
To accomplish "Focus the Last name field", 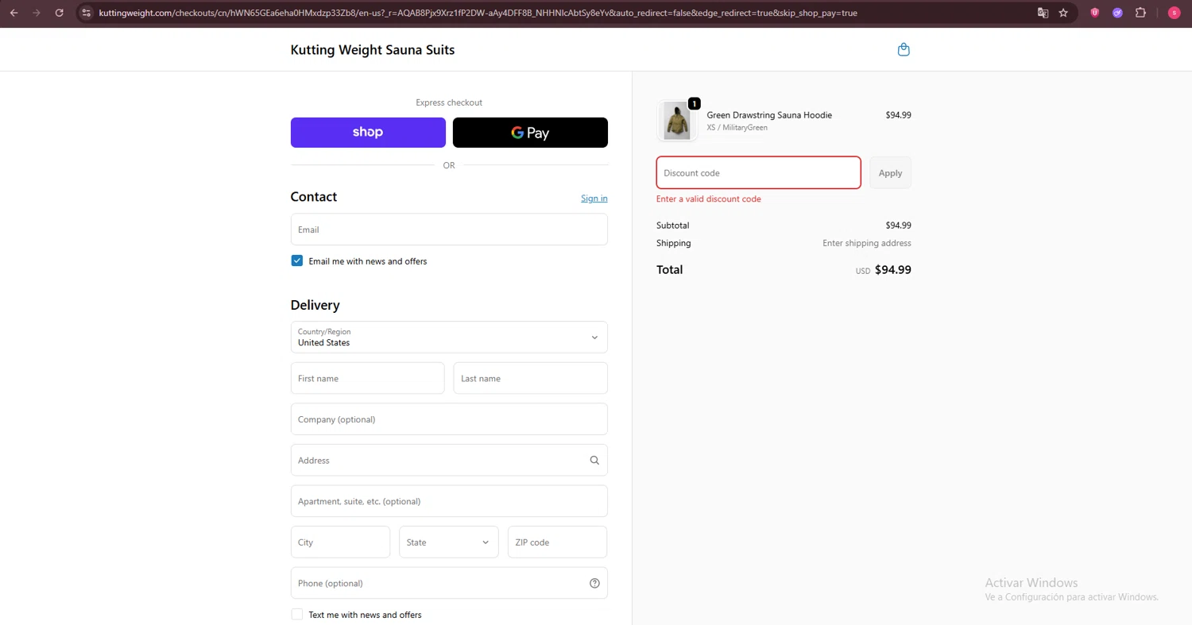I will pyautogui.click(x=531, y=379).
